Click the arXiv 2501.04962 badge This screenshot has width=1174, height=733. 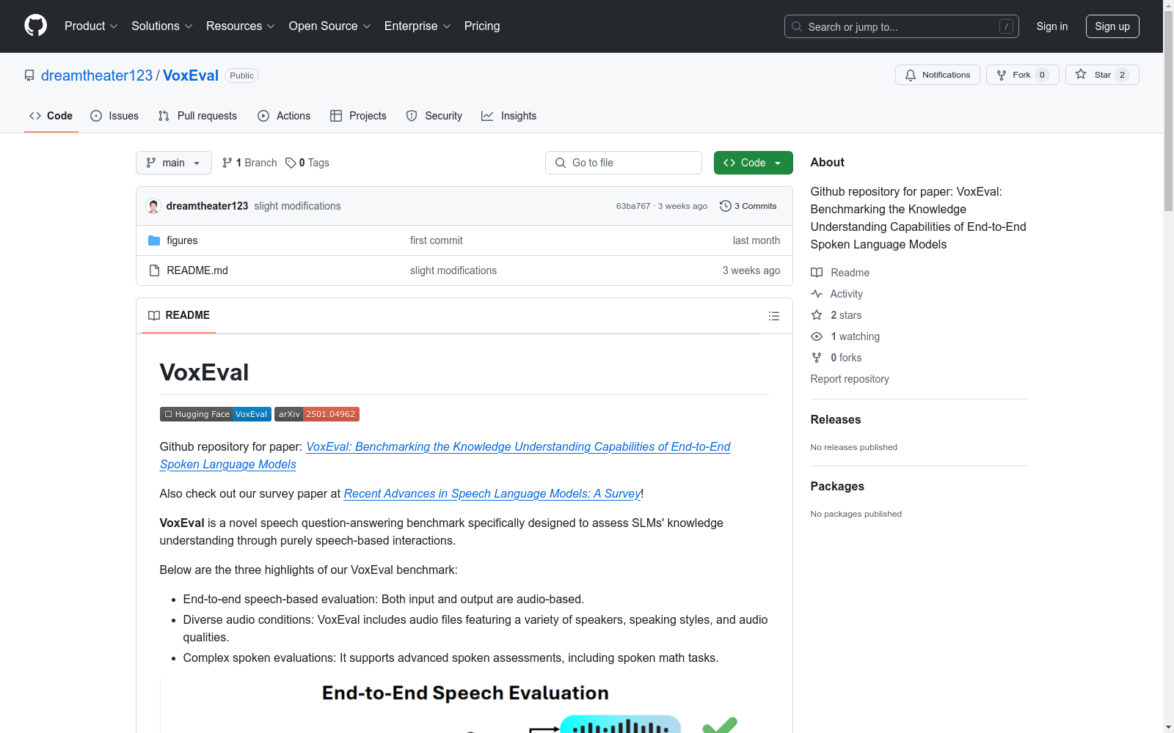point(317,414)
